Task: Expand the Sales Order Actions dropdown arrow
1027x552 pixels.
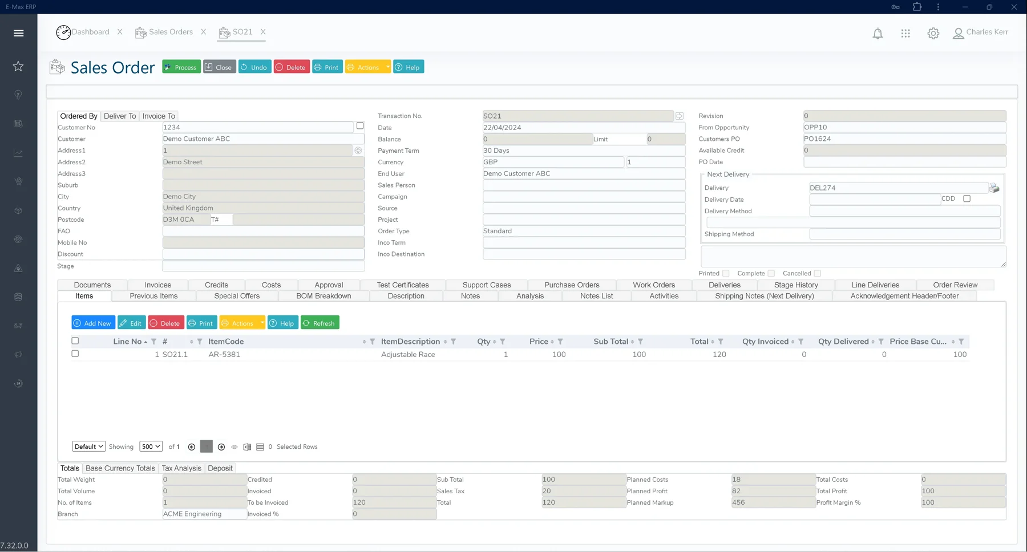Action: 387,67
